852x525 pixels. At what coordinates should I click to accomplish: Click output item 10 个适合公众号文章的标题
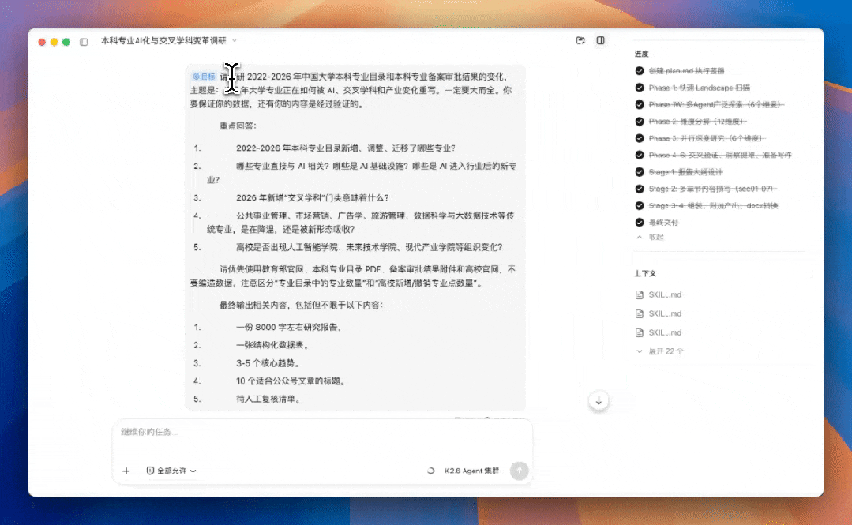(x=291, y=381)
